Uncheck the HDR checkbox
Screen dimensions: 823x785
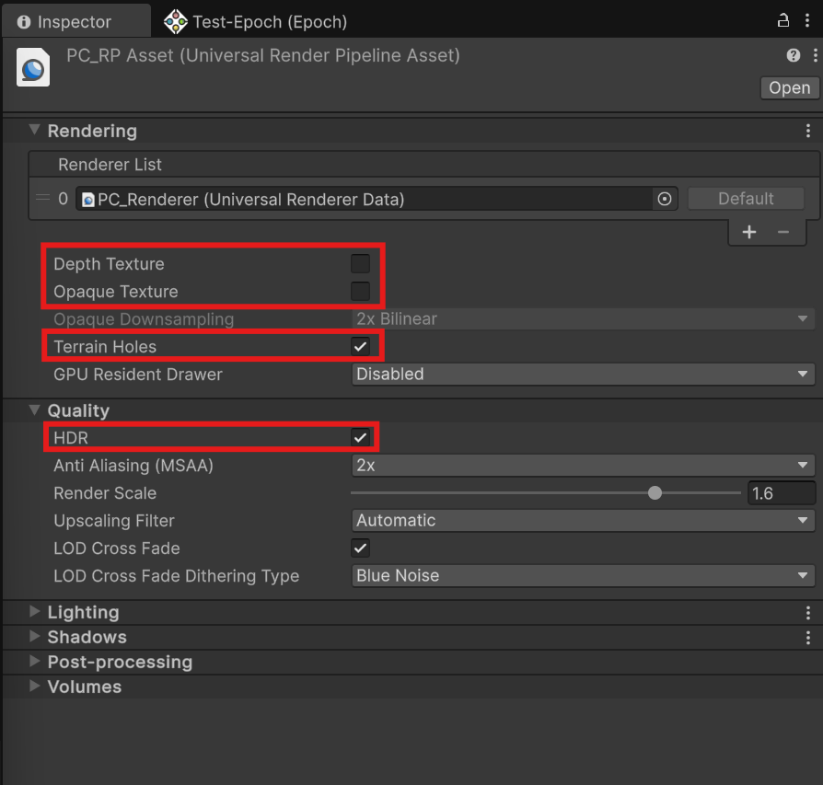pyautogui.click(x=360, y=437)
